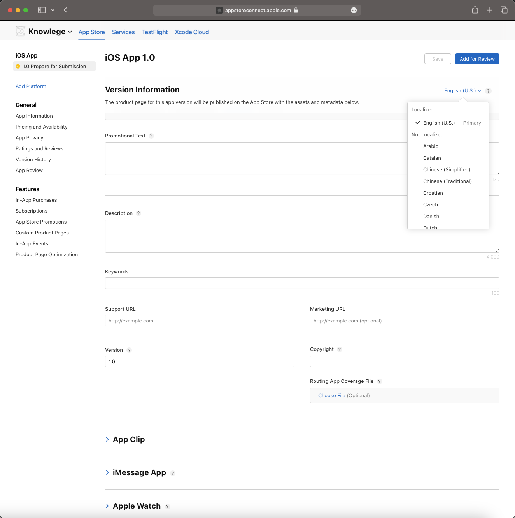Click the Version number field
The width and height of the screenshot is (515, 518).
point(200,361)
